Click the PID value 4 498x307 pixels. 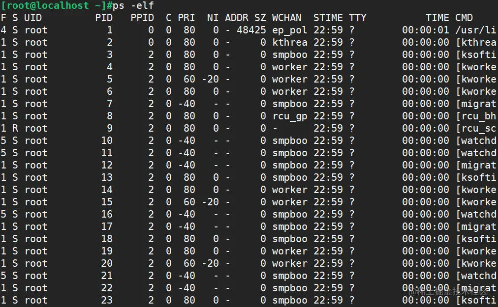(x=110, y=67)
